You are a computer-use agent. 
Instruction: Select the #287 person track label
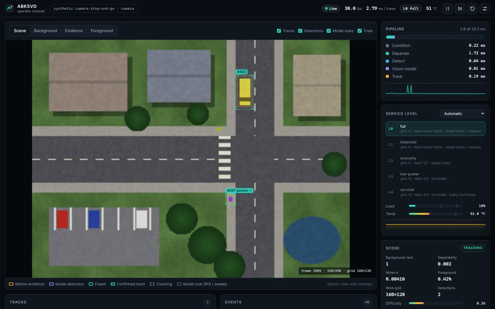point(239,190)
